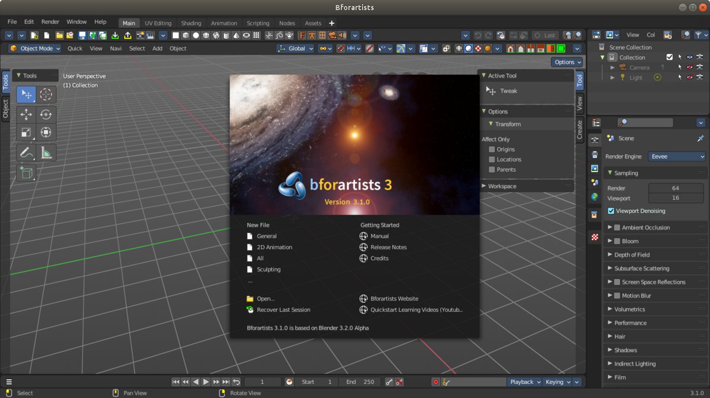Screen dimensions: 710x398
Task: Open the Bforartists Website link
Action: 394,299
